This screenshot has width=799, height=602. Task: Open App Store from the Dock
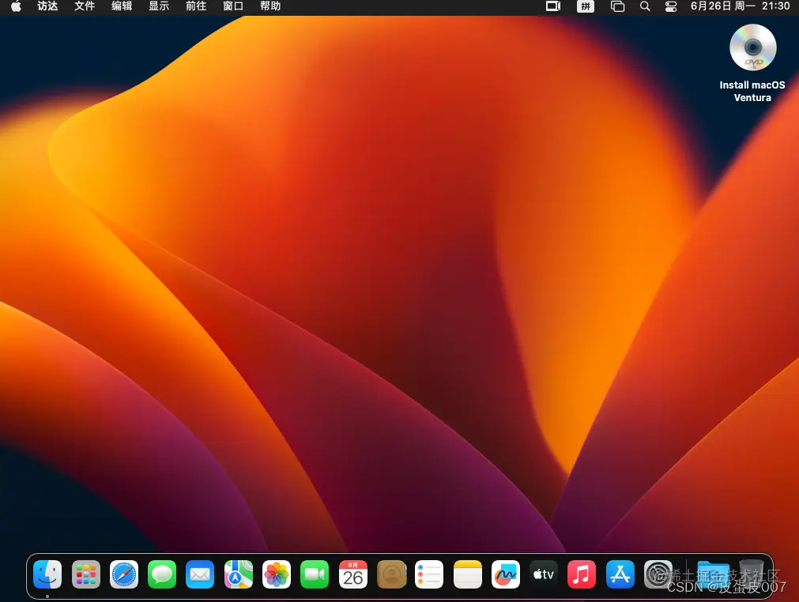click(620, 574)
